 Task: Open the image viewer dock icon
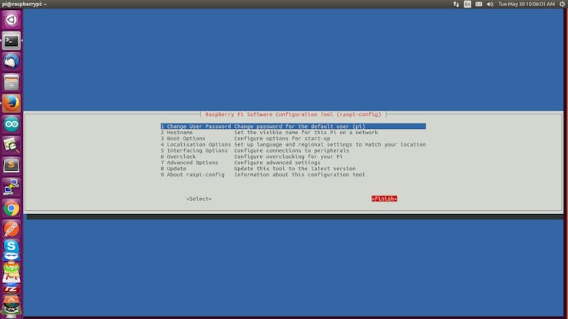(x=12, y=145)
